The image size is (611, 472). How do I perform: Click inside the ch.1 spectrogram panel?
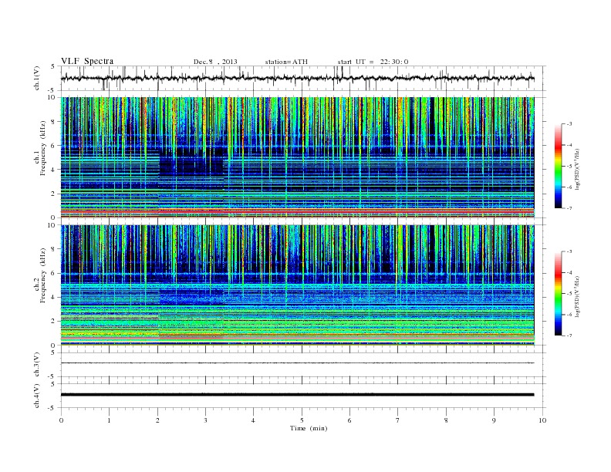tap(297, 157)
